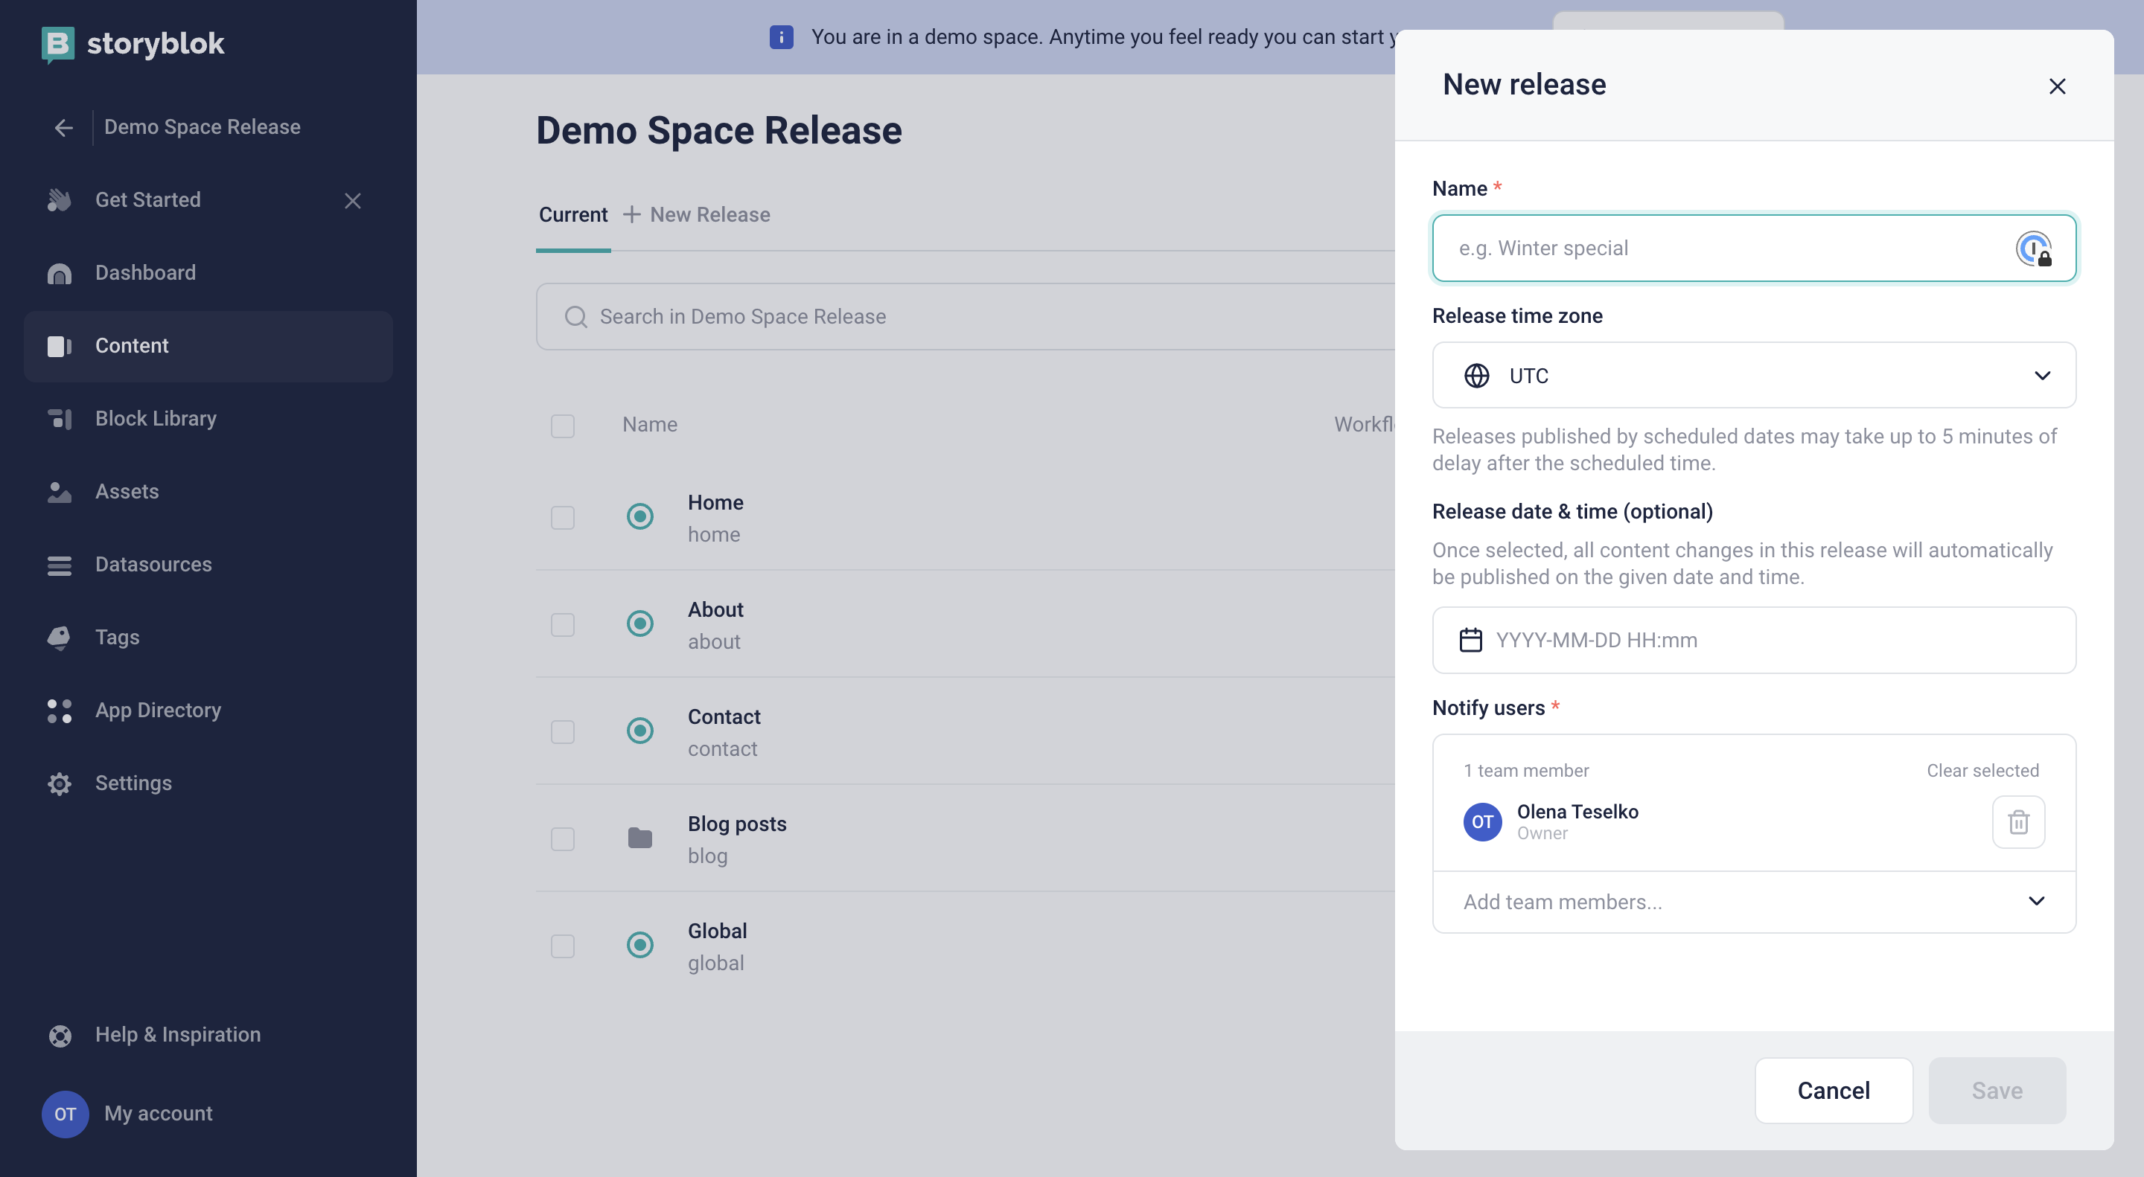Click the info icon in demo banner
The image size is (2144, 1177).
[781, 36]
